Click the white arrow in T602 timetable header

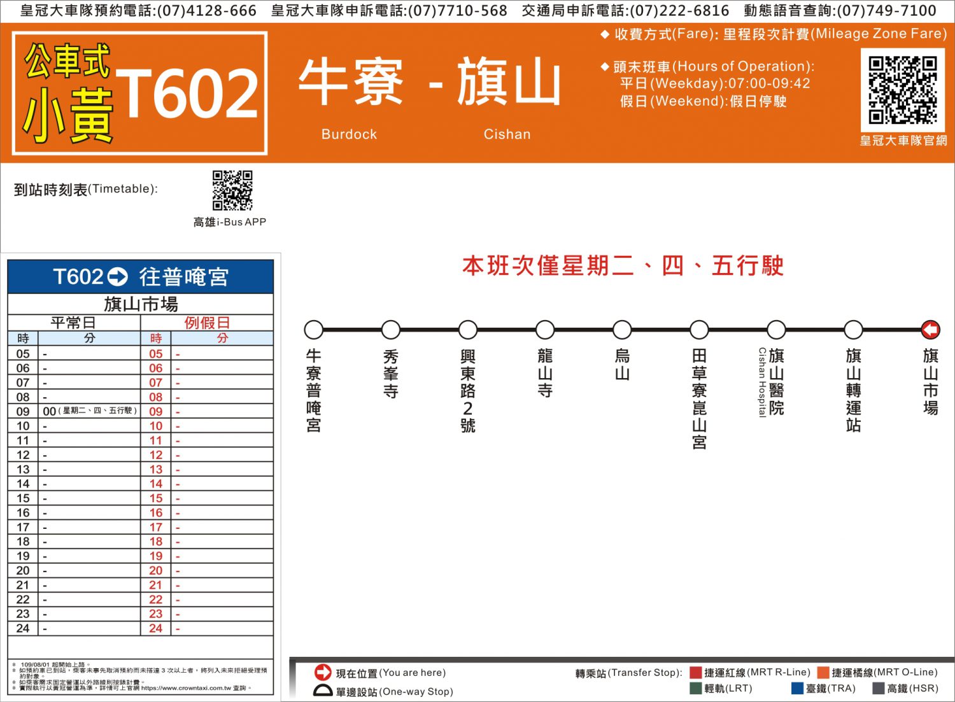tap(118, 277)
